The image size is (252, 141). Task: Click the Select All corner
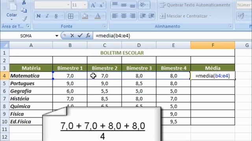coord(5,45)
